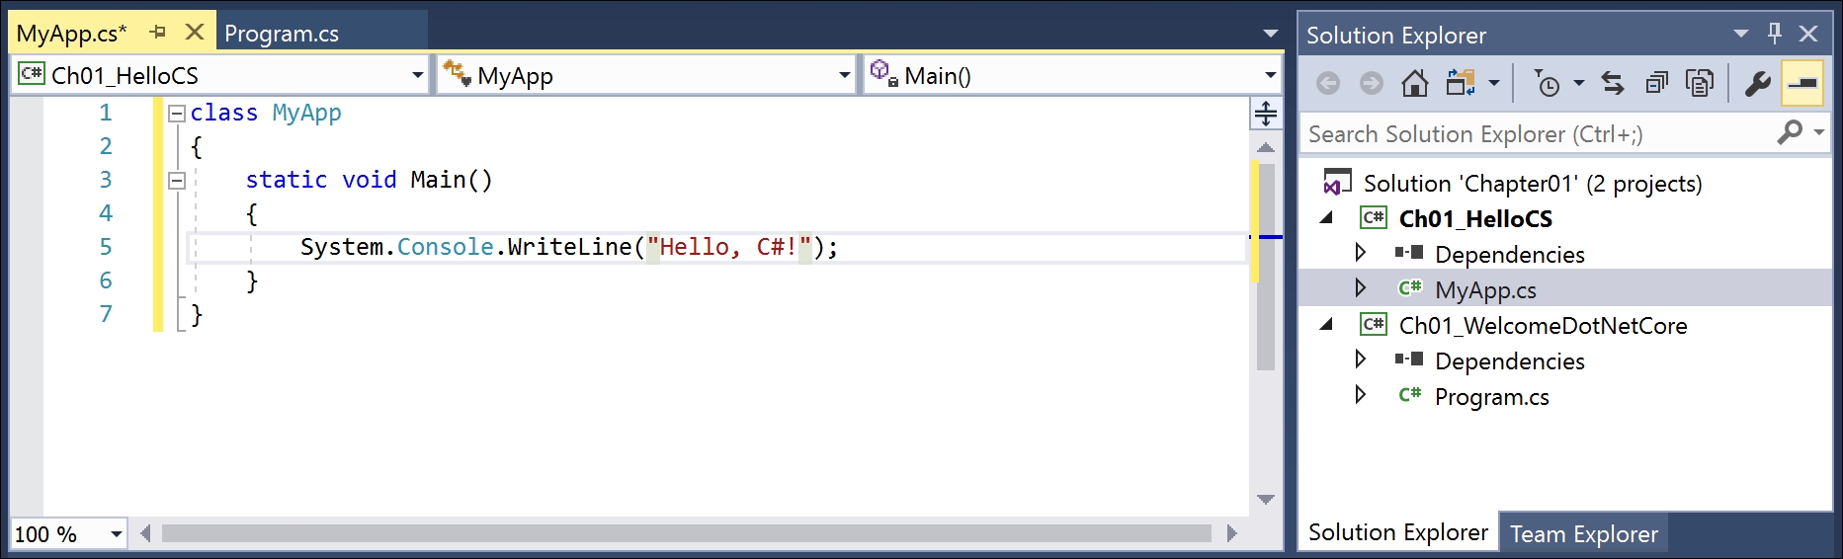Open the Pending Changes Filter dropdown arrow
Viewport: 1843px width, 559px height.
tap(1579, 84)
